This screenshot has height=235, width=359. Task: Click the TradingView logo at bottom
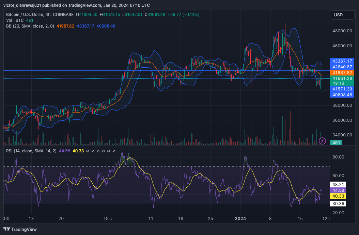[x=20, y=229]
